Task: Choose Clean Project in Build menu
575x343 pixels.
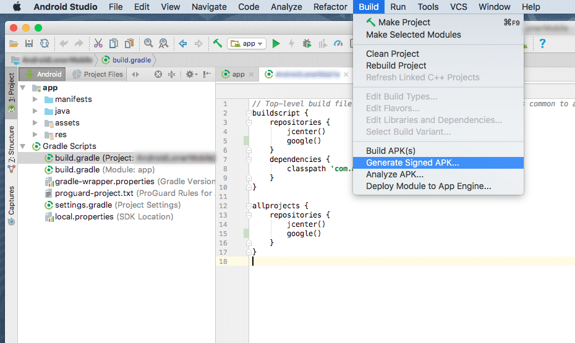Action: point(438,54)
